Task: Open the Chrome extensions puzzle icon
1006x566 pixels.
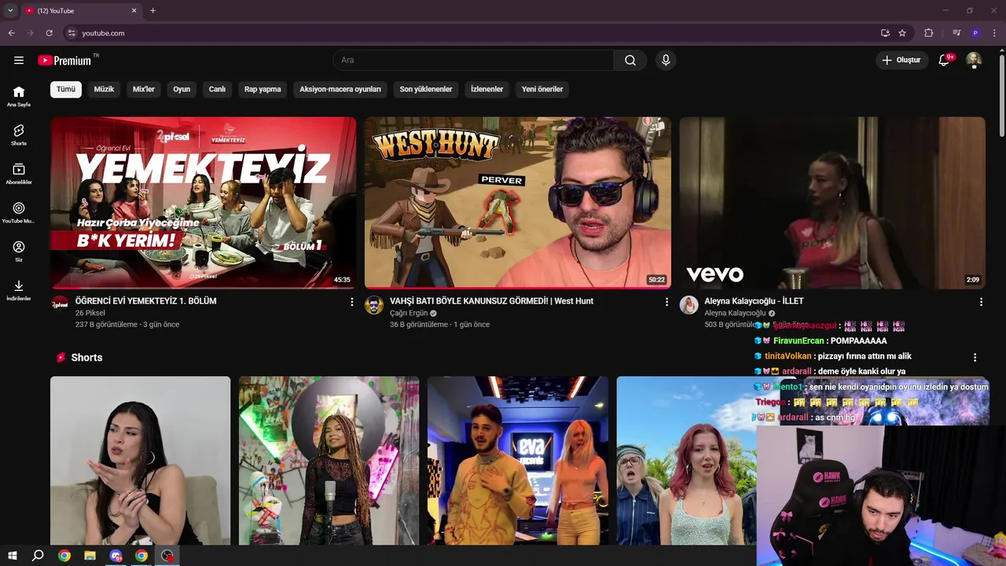Action: [x=928, y=33]
